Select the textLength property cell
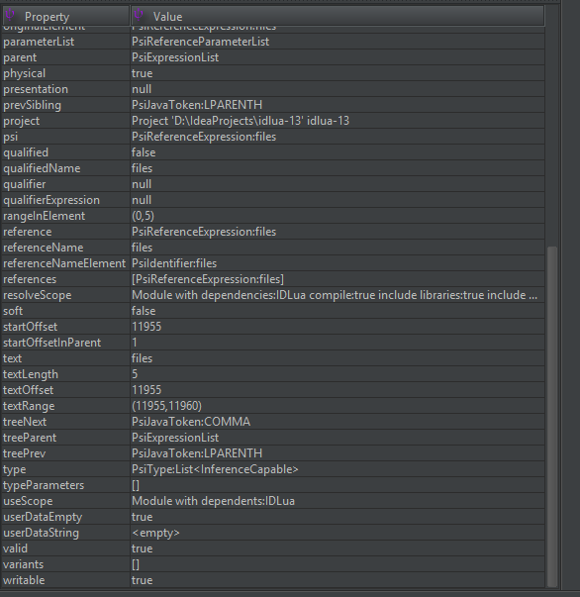The image size is (580, 597). coord(65,374)
